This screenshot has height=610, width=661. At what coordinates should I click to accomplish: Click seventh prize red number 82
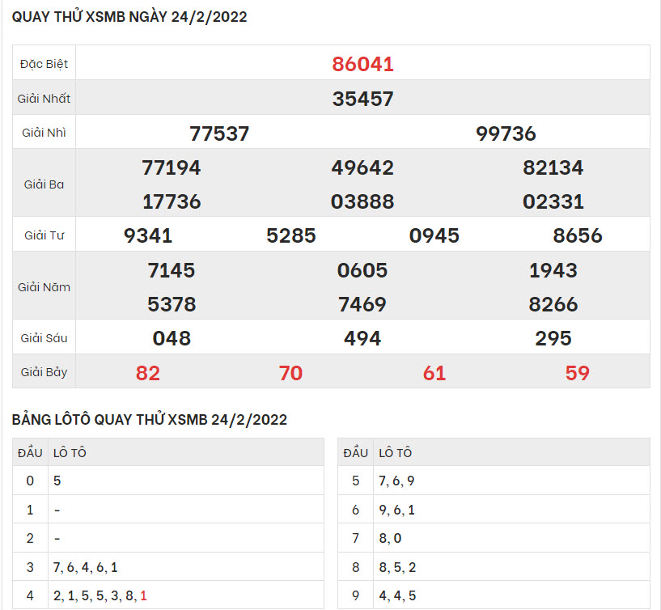[148, 373]
